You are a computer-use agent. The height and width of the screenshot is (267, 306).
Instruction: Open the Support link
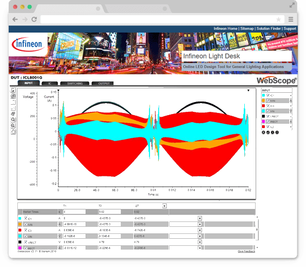(290, 29)
